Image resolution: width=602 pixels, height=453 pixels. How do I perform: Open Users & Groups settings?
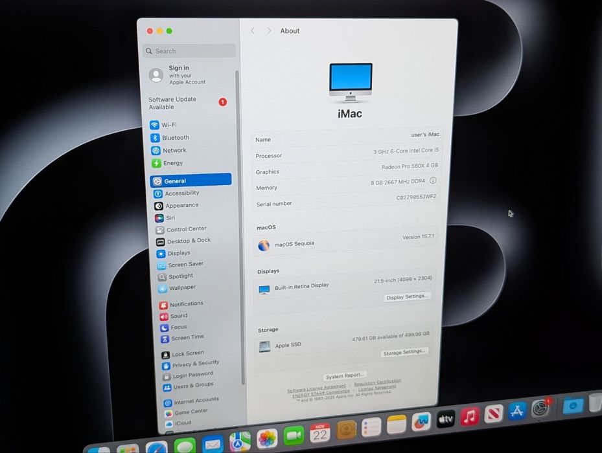click(189, 386)
